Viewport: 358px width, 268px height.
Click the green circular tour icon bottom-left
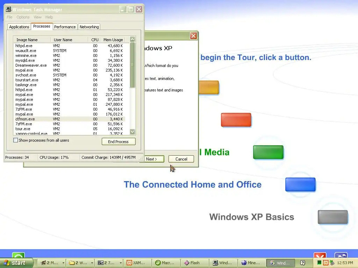tap(18, 255)
